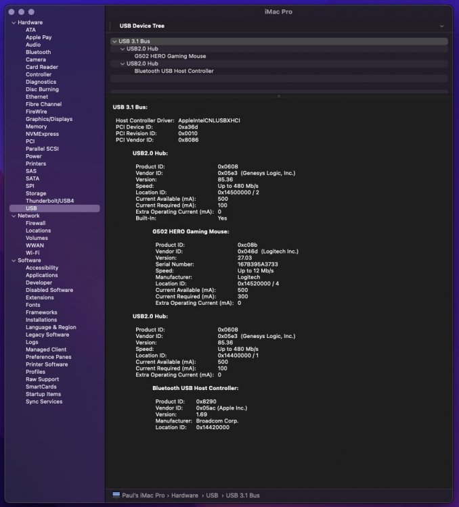Viewport: 459px width, 507px height.
Task: Open Accessibility under Software
Action: pyautogui.click(x=42, y=268)
